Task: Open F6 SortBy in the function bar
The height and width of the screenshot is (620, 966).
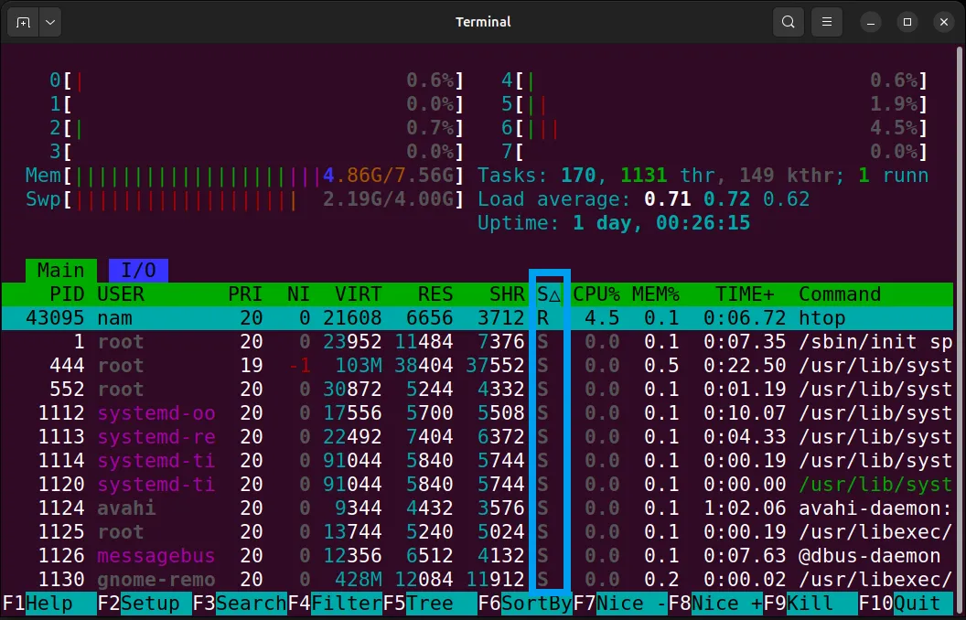Action: pyautogui.click(x=525, y=604)
